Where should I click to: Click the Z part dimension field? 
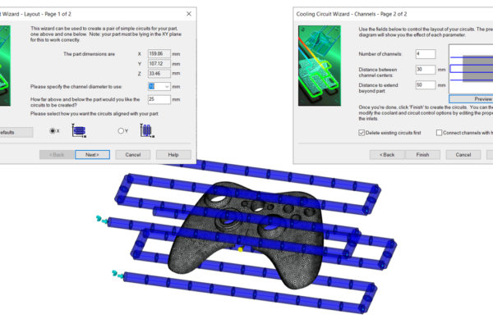click(x=159, y=74)
